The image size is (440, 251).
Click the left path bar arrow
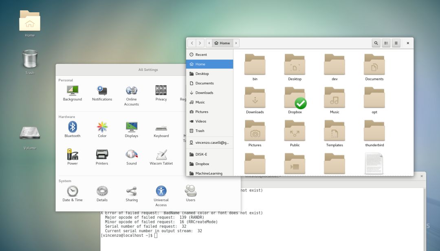209,43
